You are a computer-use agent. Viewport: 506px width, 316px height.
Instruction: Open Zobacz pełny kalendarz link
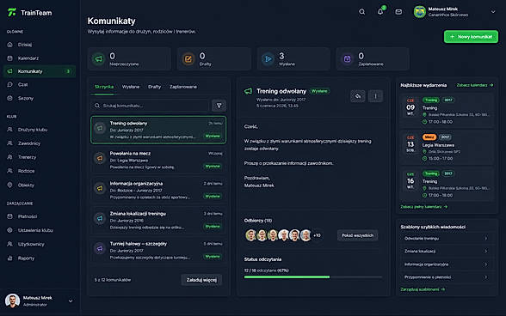pyautogui.click(x=423, y=207)
